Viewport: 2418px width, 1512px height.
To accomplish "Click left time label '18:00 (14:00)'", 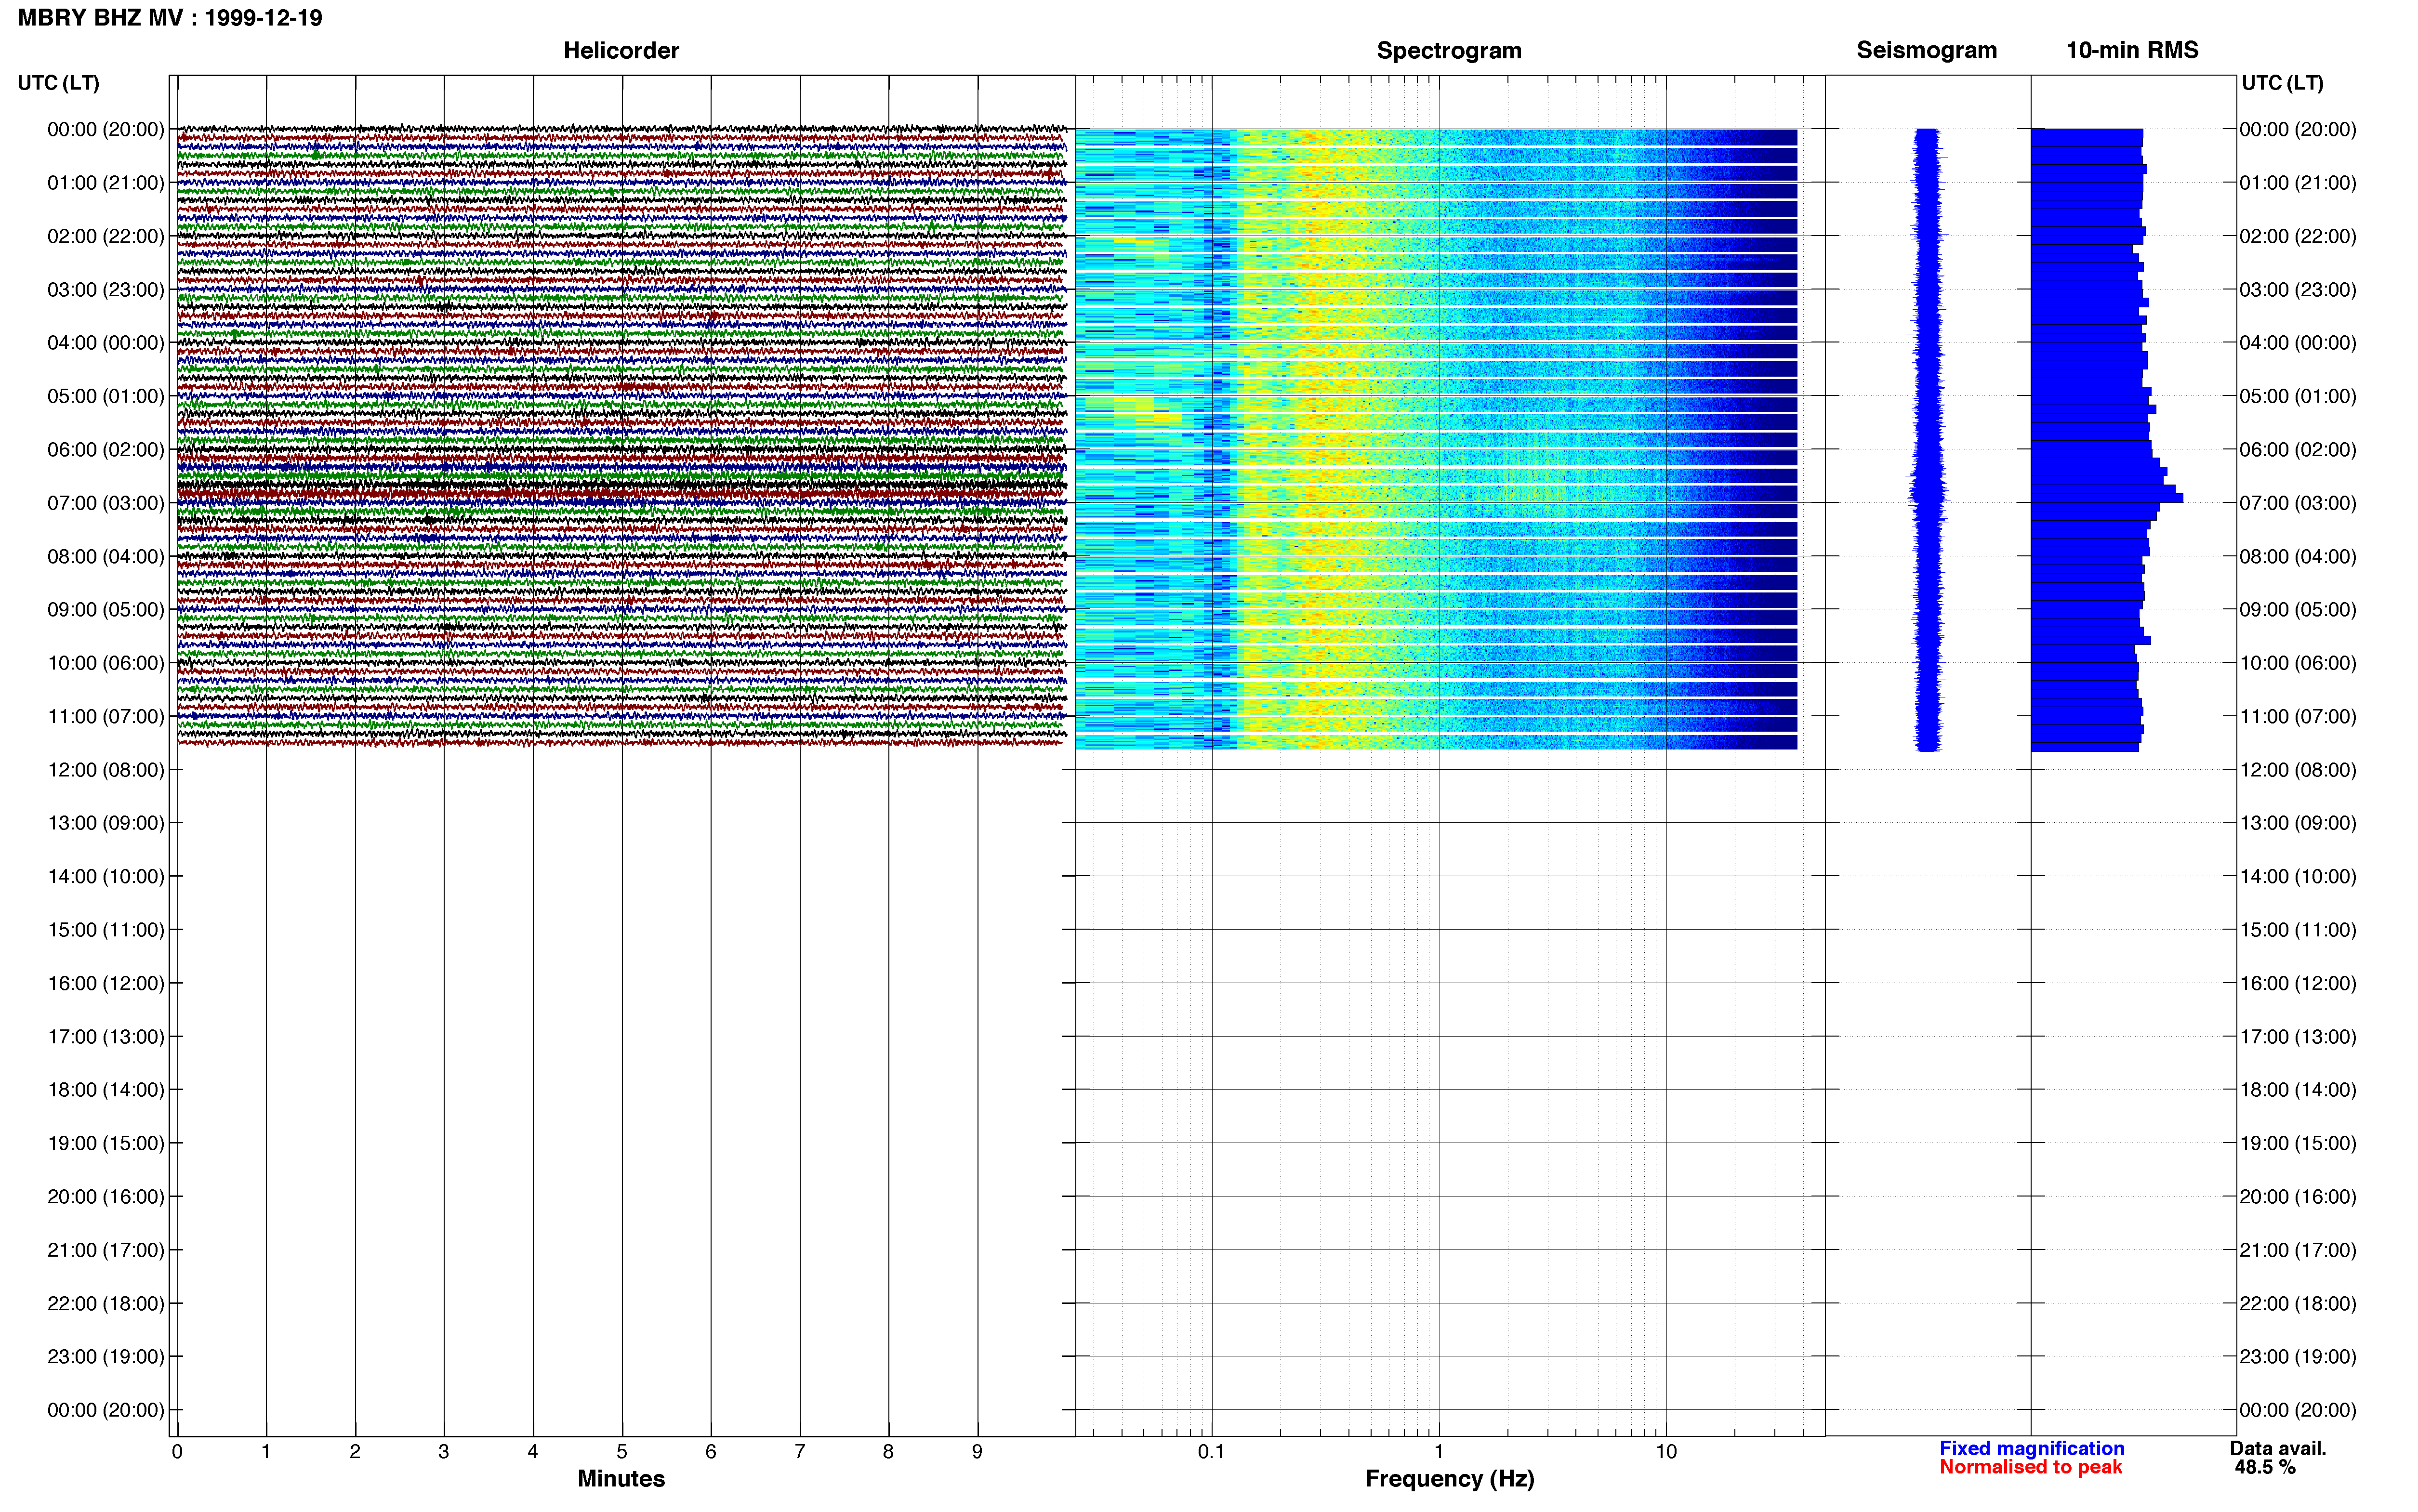I will coord(106,1090).
